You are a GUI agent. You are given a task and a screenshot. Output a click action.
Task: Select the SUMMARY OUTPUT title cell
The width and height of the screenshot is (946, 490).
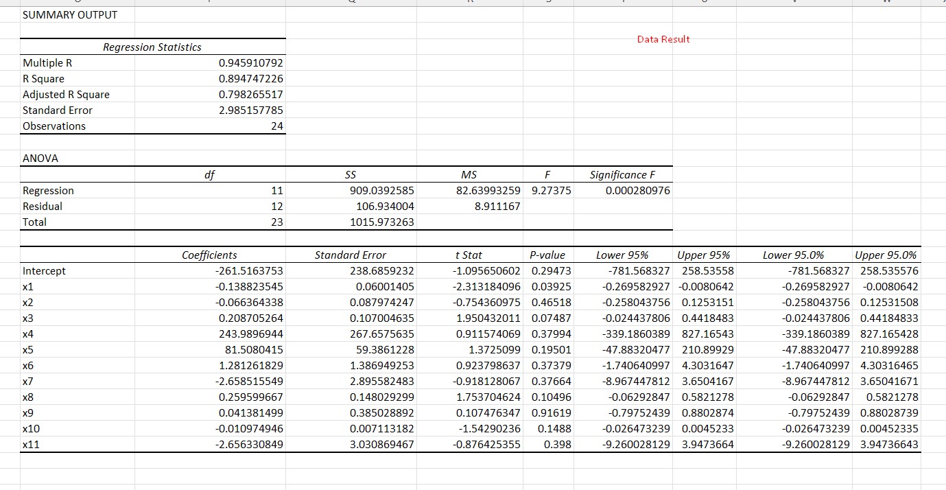click(69, 14)
